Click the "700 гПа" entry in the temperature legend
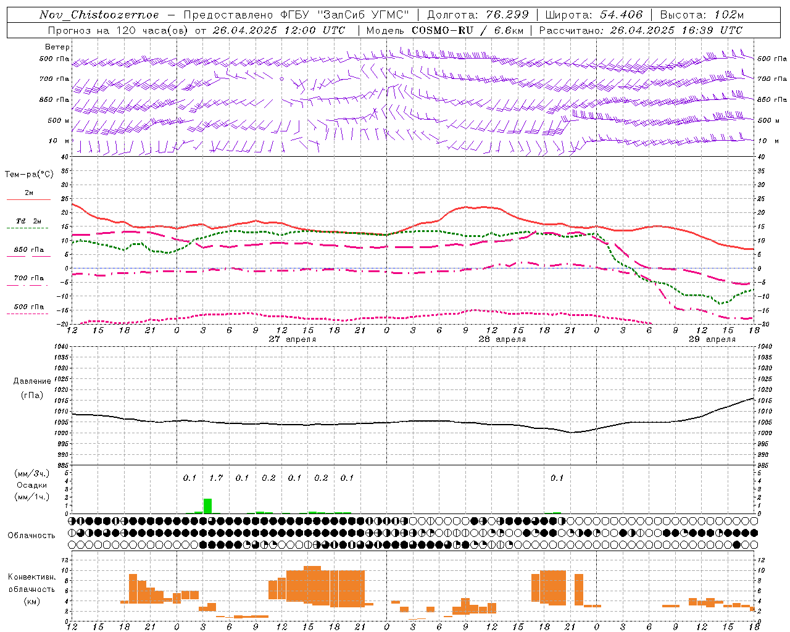790x632 pixels. tap(29, 278)
